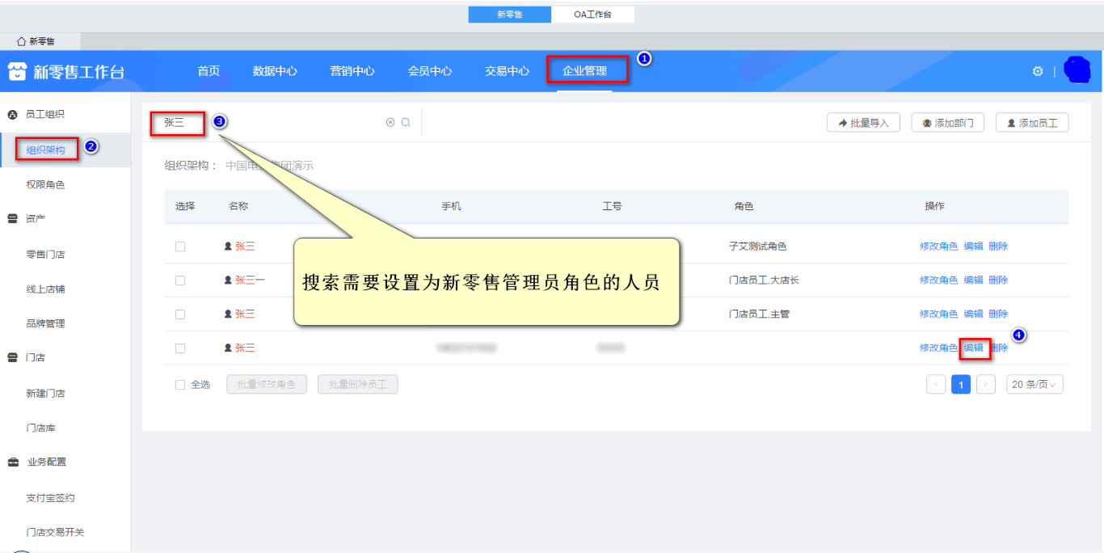The image size is (1104, 553).
Task: Open 门店库 in the sidebar
Action: click(40, 428)
